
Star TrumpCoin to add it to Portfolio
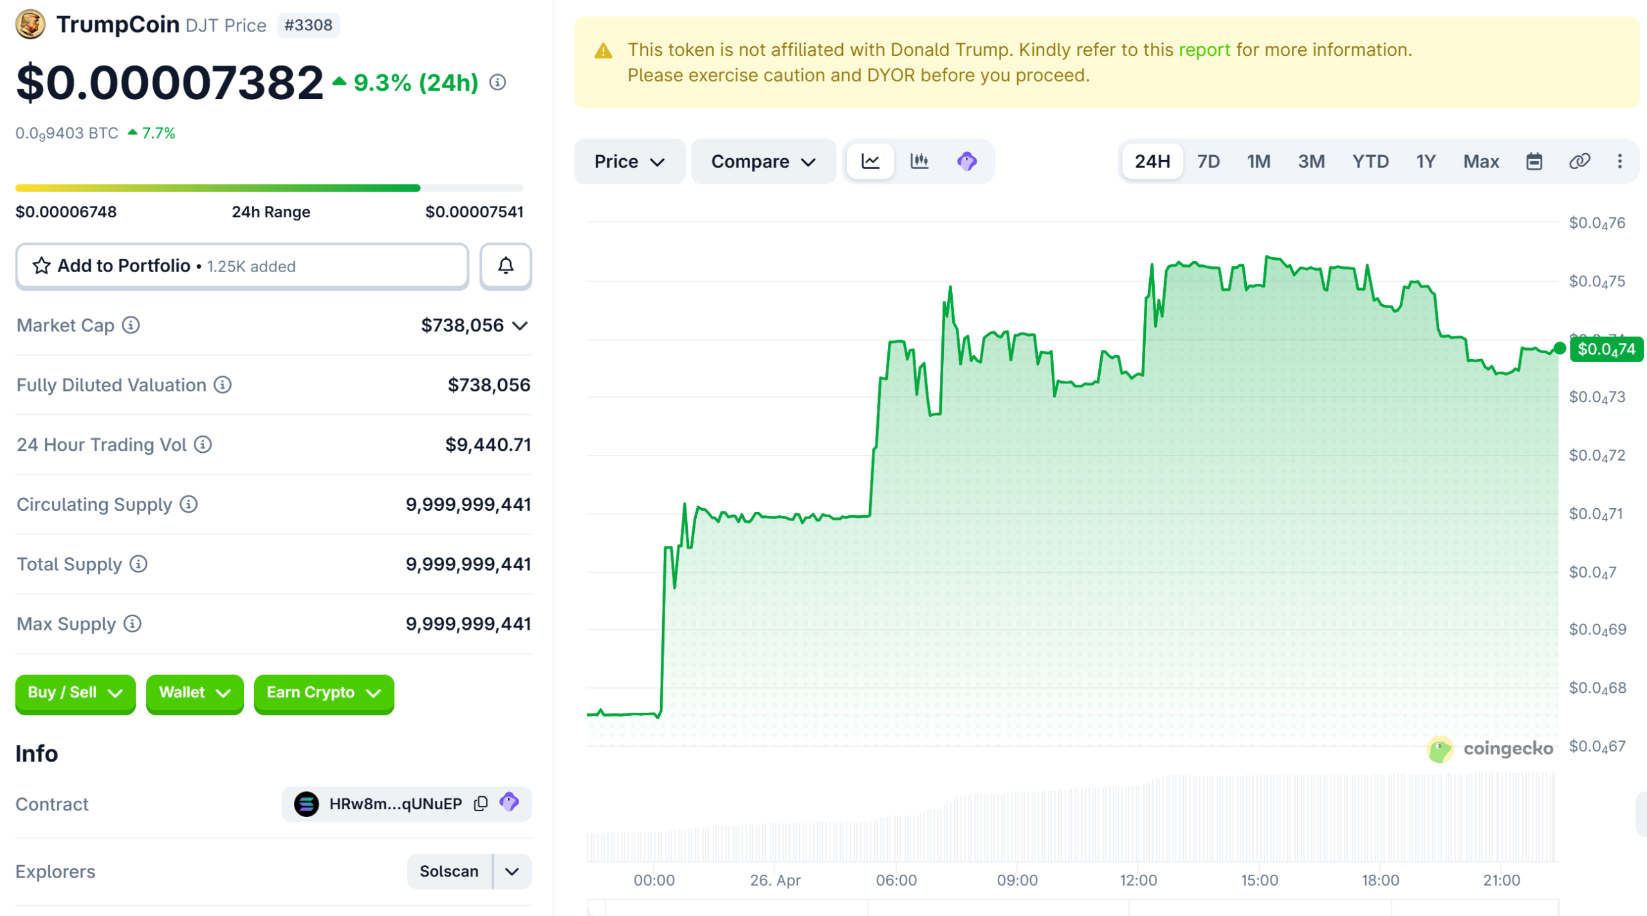click(x=42, y=266)
